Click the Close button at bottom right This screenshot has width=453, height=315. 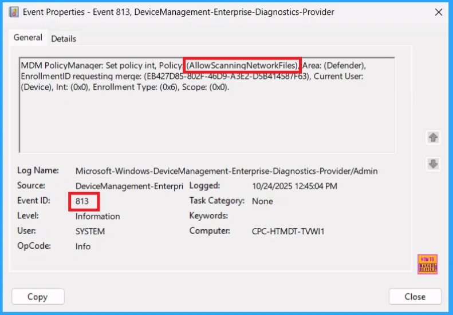[x=415, y=297]
